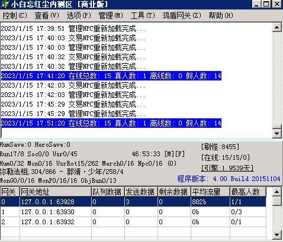This screenshot has width=283, height=242.
Task: Open the 管理(M) menu
Action: 111,15
